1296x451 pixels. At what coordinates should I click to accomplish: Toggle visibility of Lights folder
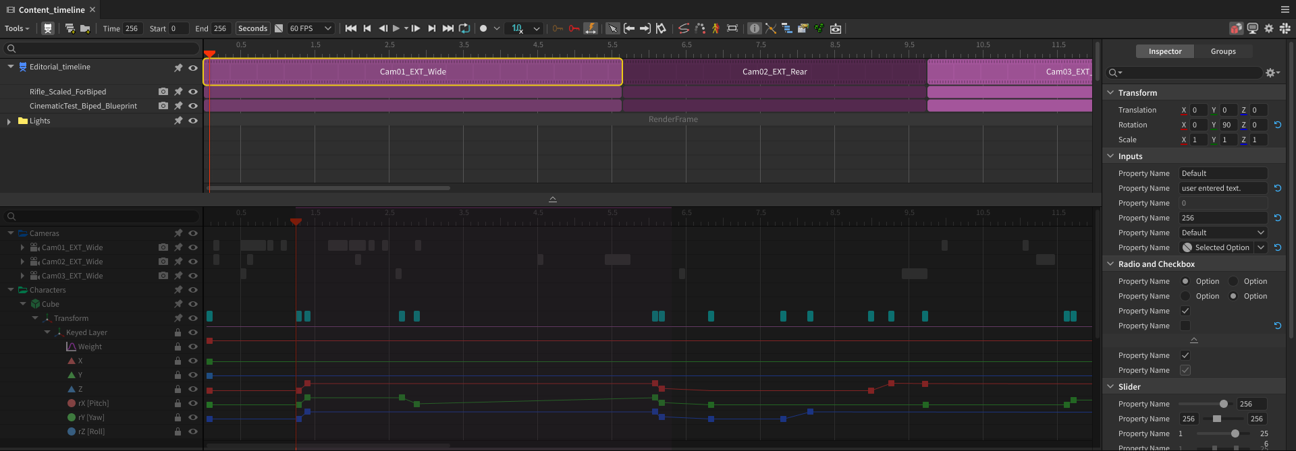[x=193, y=121]
